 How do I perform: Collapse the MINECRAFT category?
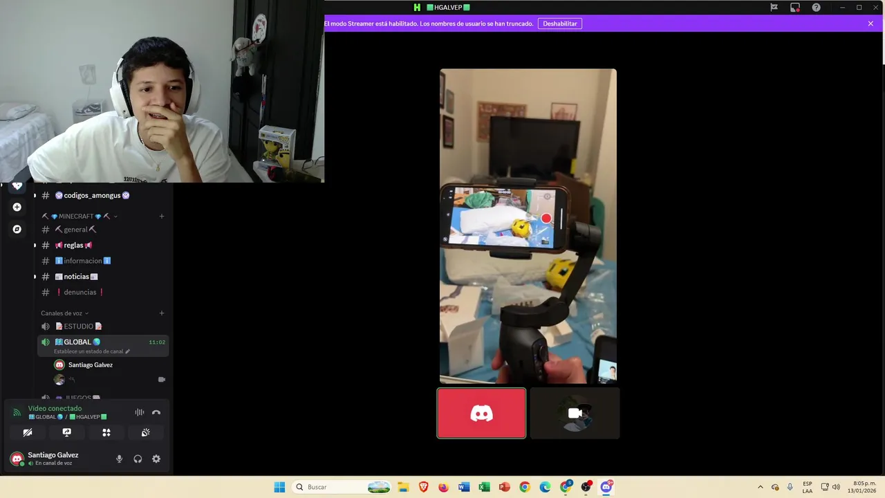pos(79,216)
